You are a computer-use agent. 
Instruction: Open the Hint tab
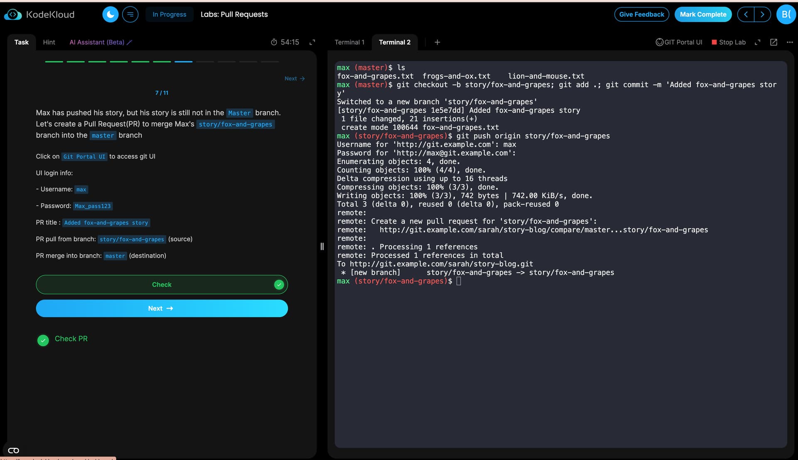click(49, 42)
